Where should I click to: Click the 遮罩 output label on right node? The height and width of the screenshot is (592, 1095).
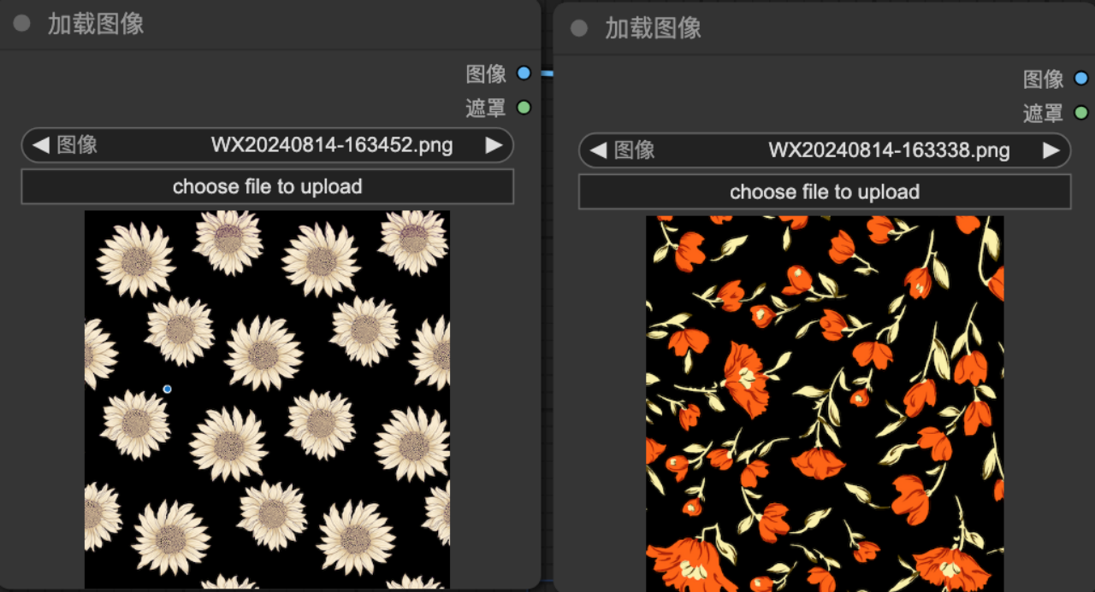(x=1044, y=114)
